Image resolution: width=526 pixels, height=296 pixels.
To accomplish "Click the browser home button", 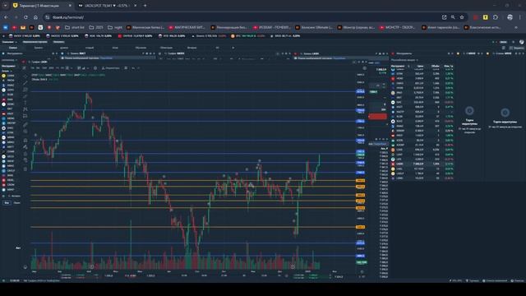I will (35, 17).
